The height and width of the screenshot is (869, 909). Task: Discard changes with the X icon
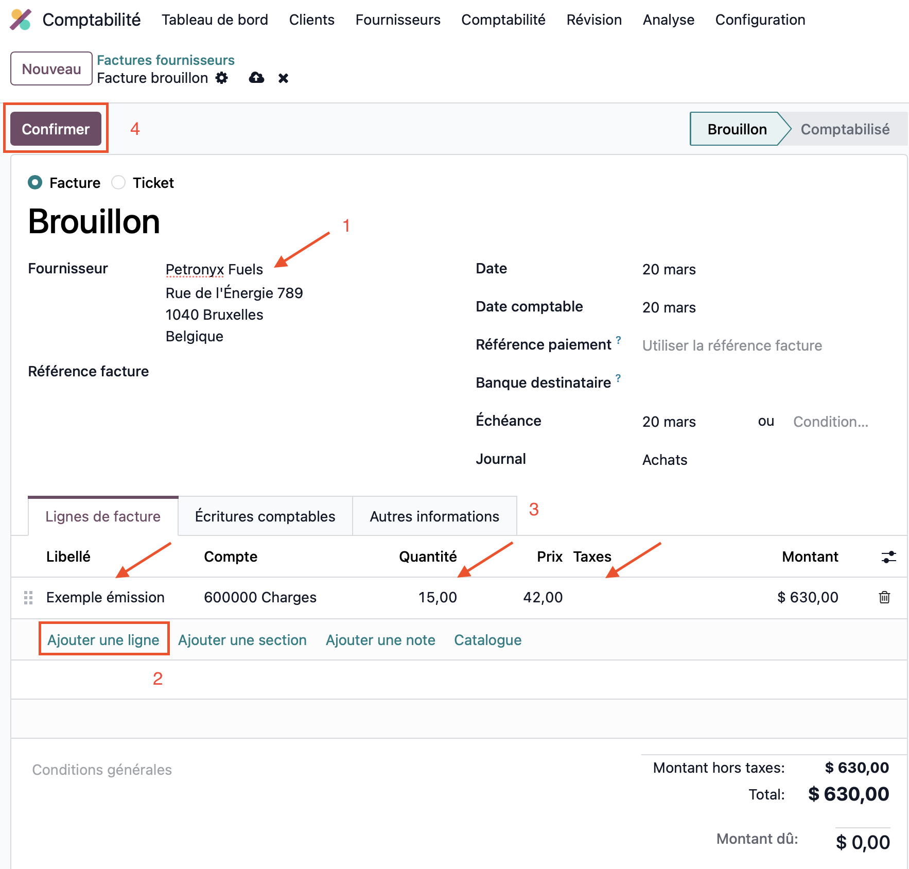283,78
